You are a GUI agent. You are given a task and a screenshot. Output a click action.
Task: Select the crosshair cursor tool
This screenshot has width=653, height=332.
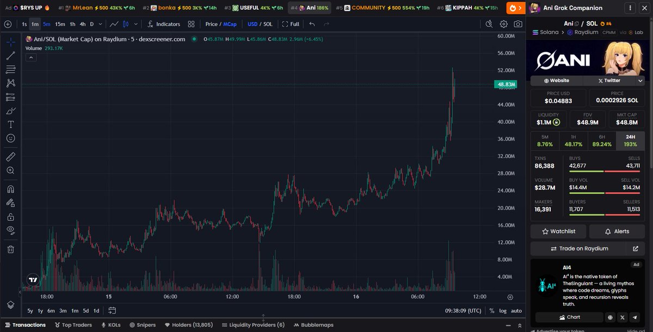10,42
